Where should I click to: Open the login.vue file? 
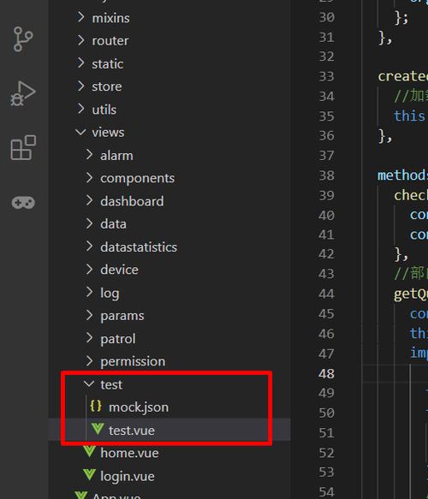(128, 477)
